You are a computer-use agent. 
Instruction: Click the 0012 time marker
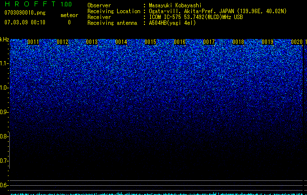point(62,42)
